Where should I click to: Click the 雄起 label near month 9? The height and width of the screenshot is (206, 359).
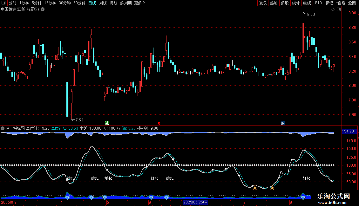pos(306,178)
